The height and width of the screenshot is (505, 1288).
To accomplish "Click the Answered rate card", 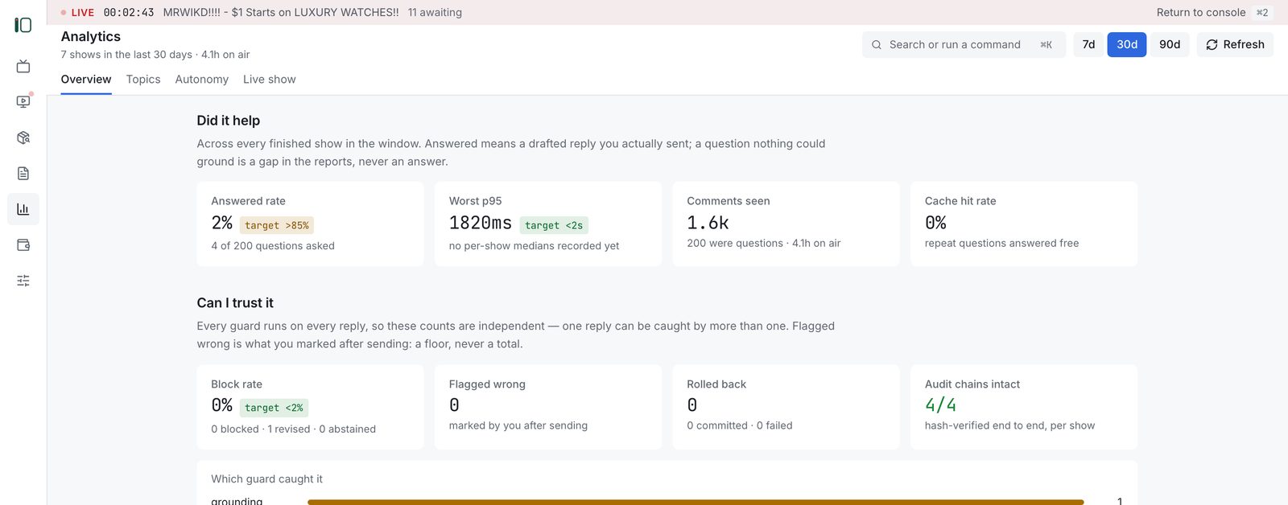I will pyautogui.click(x=310, y=224).
